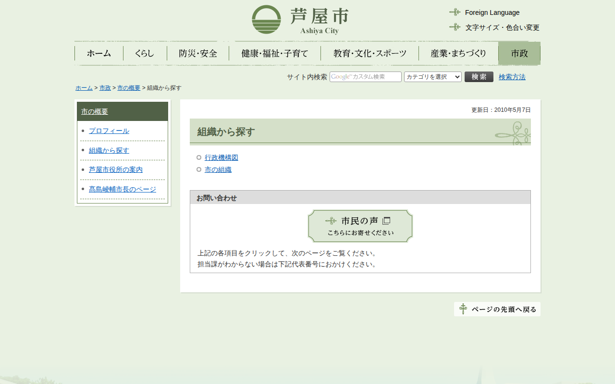Return to top via ページの先頭へ戻る
This screenshot has width=615, height=384.
[x=497, y=309]
